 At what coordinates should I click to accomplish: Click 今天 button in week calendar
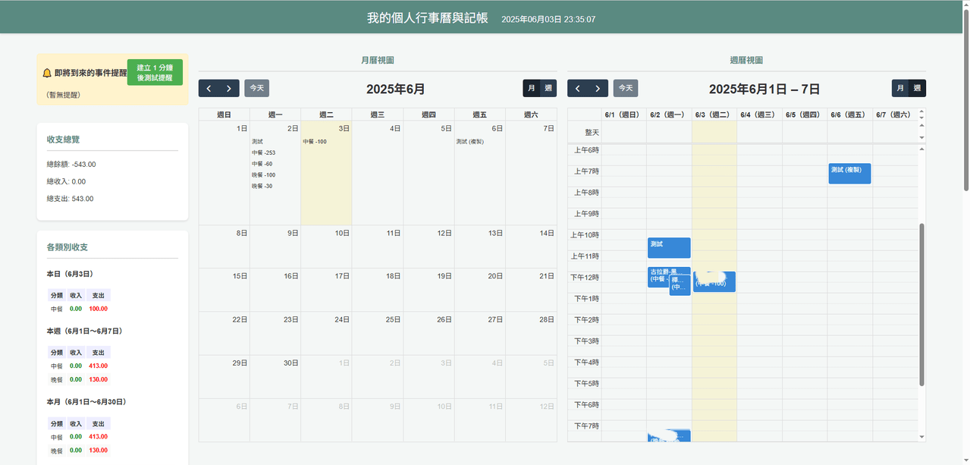pyautogui.click(x=626, y=88)
